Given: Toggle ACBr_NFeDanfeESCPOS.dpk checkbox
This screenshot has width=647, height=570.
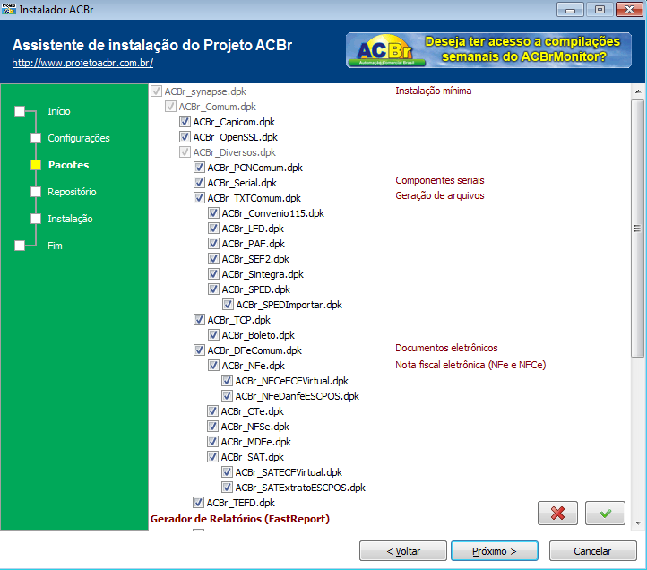Looking at the screenshot, I should pos(227,396).
